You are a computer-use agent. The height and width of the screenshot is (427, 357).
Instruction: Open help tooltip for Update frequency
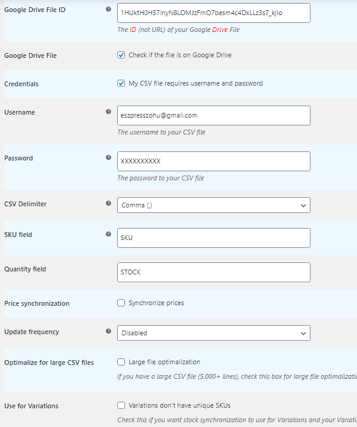108,331
